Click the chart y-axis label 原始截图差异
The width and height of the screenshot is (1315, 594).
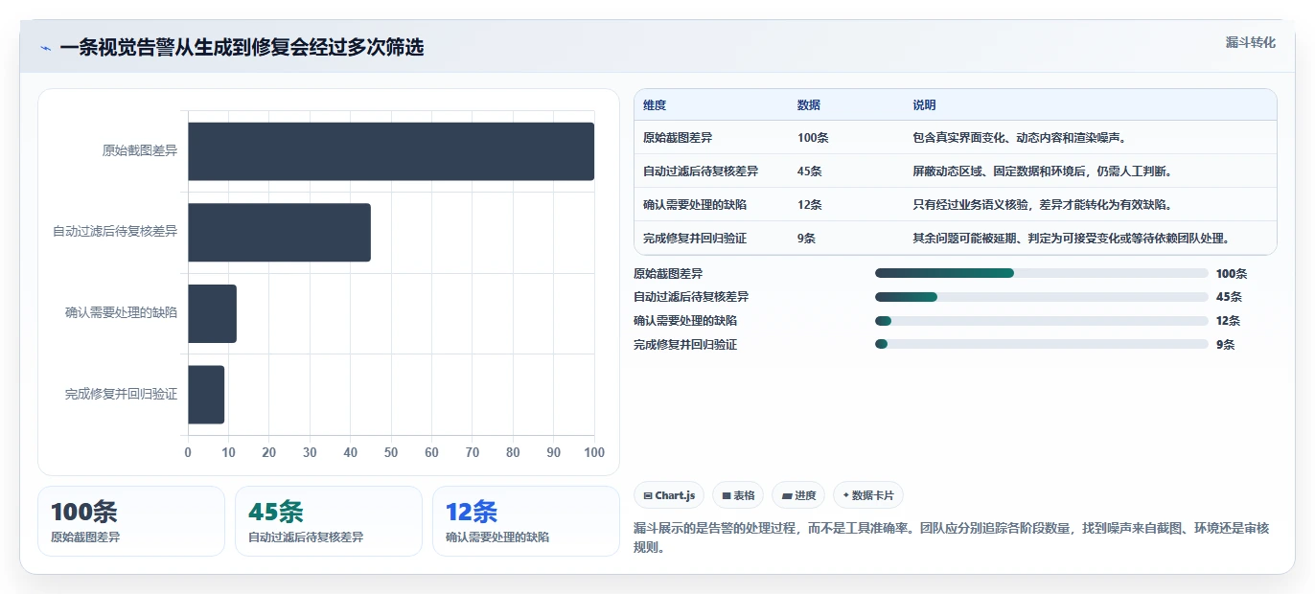pos(140,151)
